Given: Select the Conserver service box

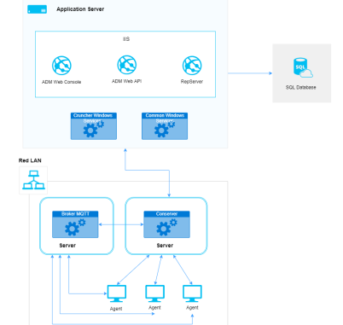Looking at the screenshot, I should coord(166,224).
